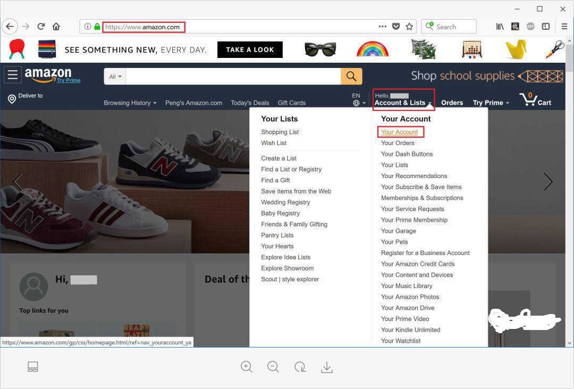The height and width of the screenshot is (389, 574).
Task: Go to the next carousel slide arrow
Action: point(548,182)
